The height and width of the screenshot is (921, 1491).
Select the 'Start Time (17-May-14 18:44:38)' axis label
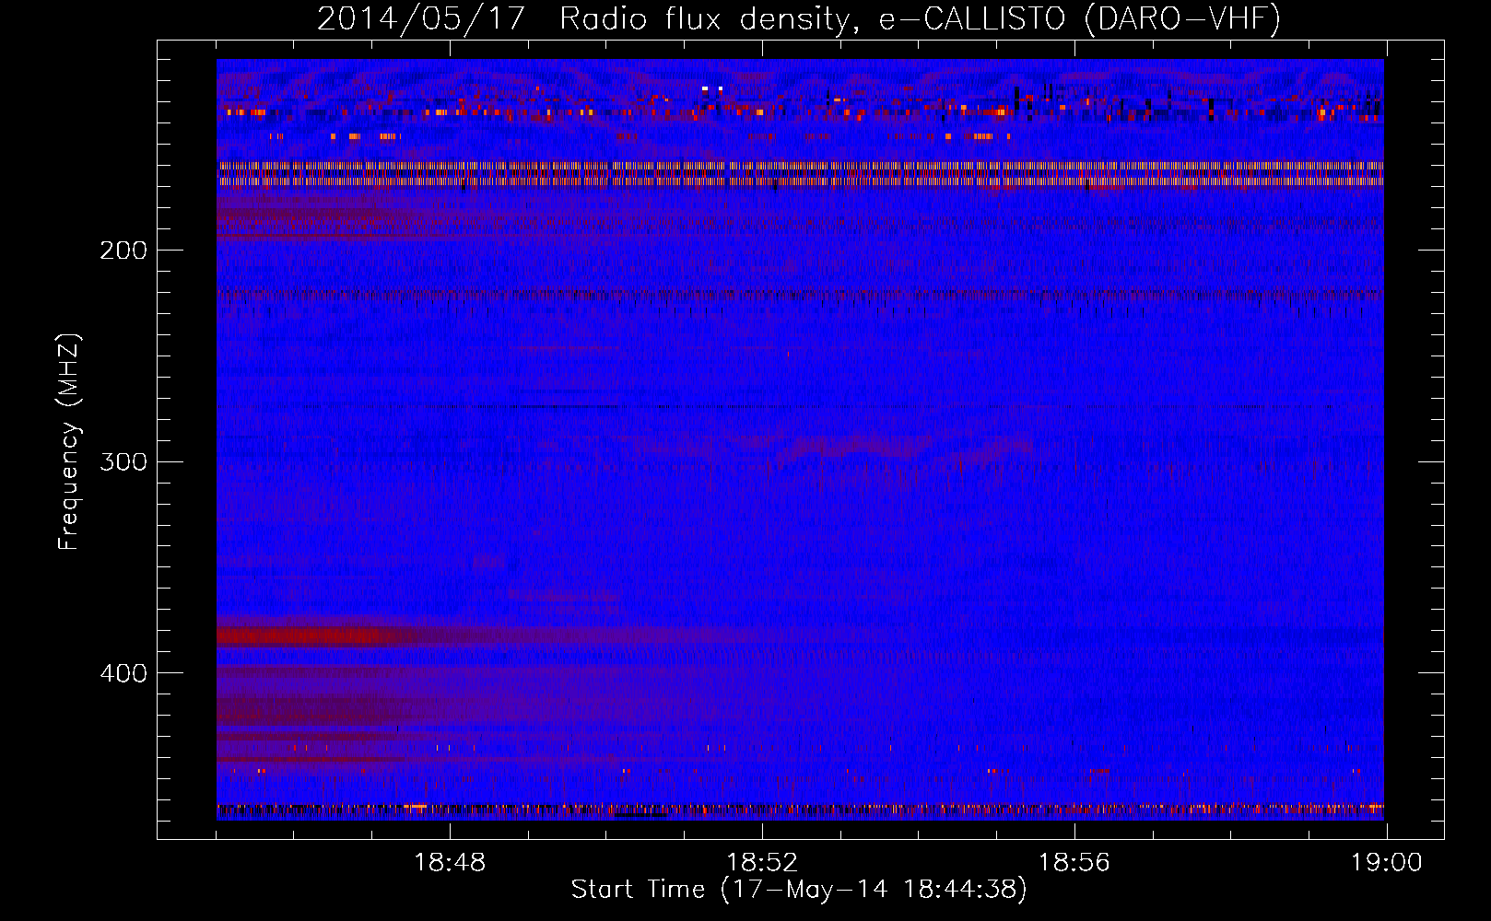pos(799,890)
